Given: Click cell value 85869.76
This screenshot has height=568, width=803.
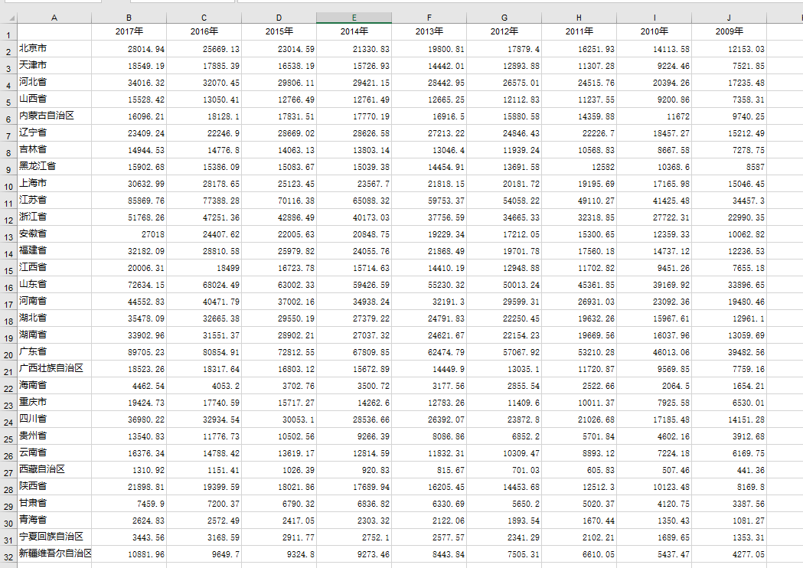Looking at the screenshot, I should tap(129, 201).
